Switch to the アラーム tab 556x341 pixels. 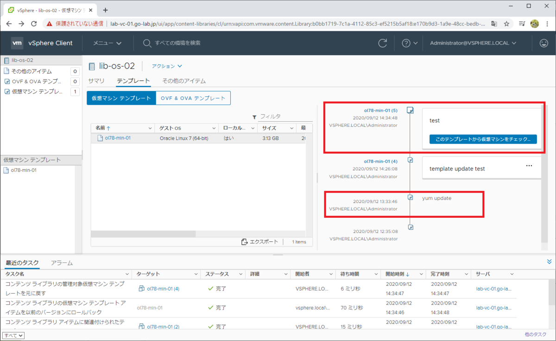(62, 263)
